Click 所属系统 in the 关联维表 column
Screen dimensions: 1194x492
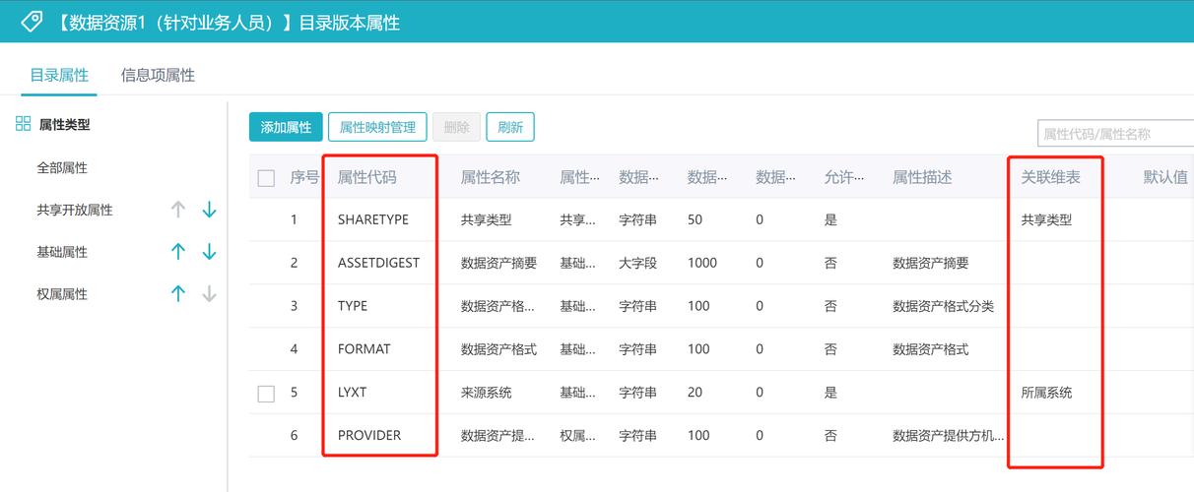click(1046, 393)
